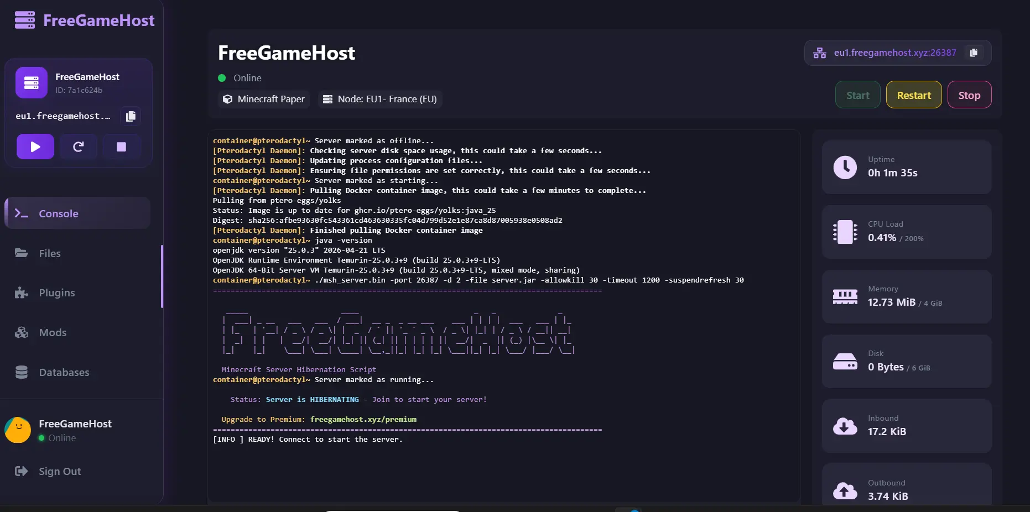Click the Console terminal prompt icon
1030x512 pixels.
click(22, 213)
